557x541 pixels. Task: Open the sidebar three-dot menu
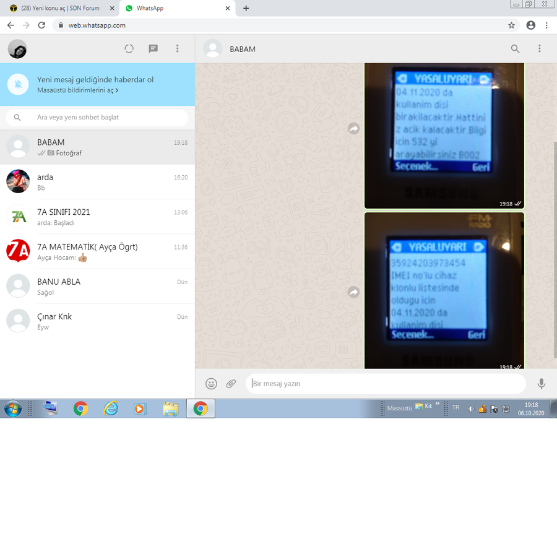(178, 49)
